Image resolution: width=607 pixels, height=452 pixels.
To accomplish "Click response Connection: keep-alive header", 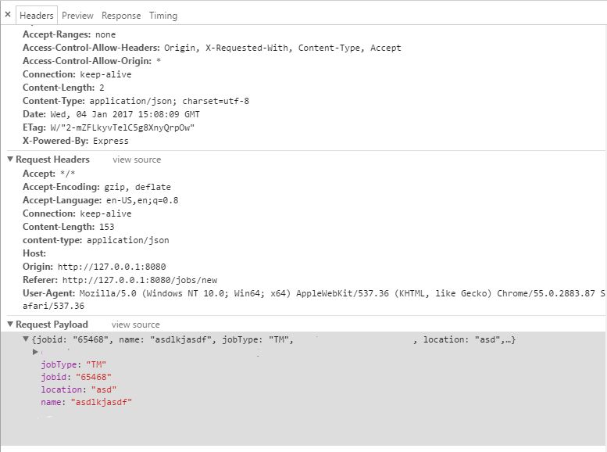I will tap(77, 74).
